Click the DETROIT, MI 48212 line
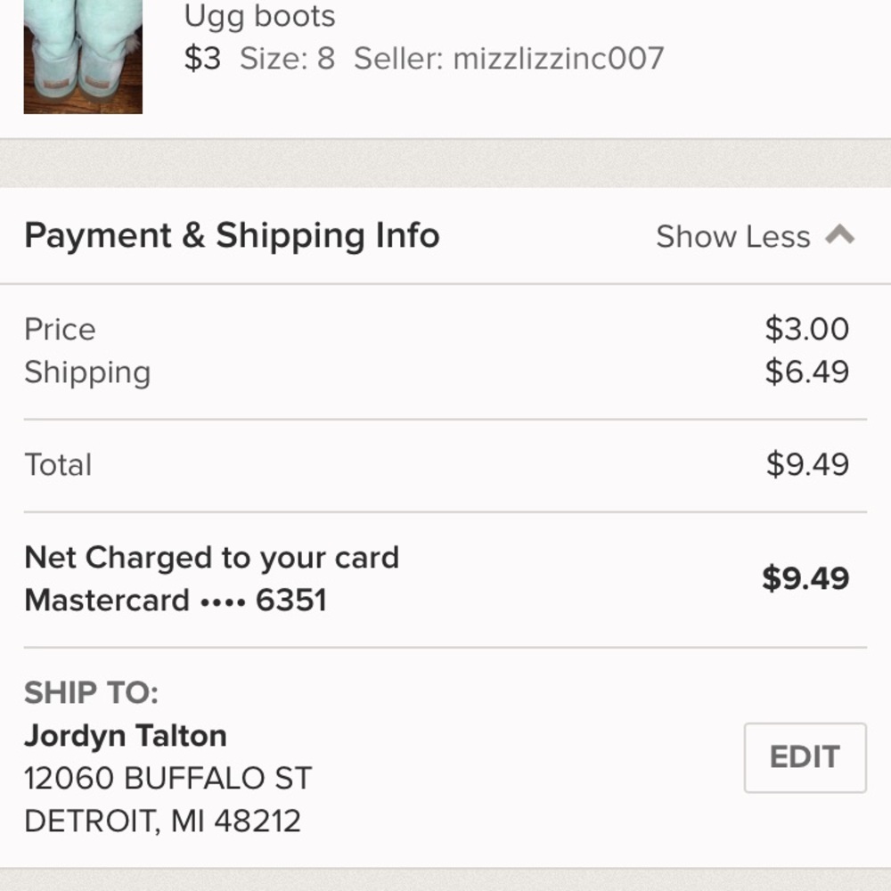This screenshot has width=891, height=891. (162, 821)
